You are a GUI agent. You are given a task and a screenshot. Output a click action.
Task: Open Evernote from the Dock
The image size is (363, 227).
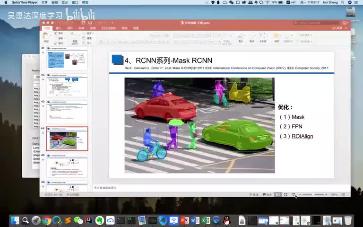tap(100, 220)
